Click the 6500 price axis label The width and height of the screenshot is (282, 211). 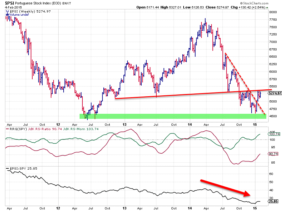(x=273, y=56)
